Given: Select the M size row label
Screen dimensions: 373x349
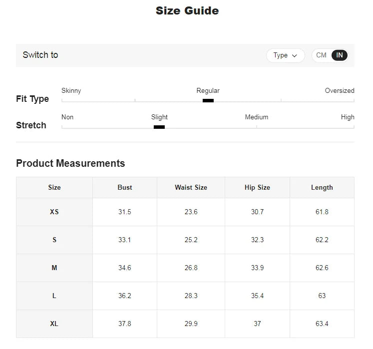Looking at the screenshot, I should pyautogui.click(x=54, y=268).
